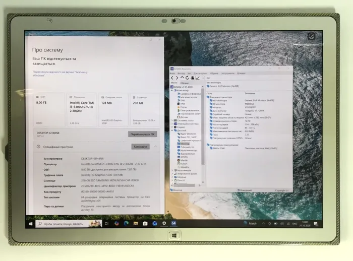Select the Vulkan tree item
353x261 pixels.
point(182,164)
